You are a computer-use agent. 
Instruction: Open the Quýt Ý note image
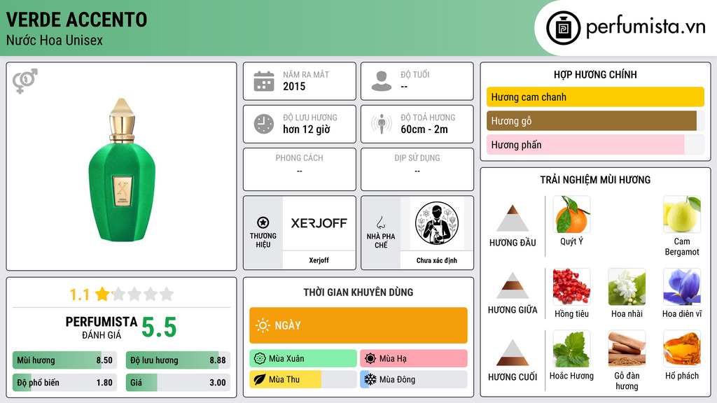571,214
